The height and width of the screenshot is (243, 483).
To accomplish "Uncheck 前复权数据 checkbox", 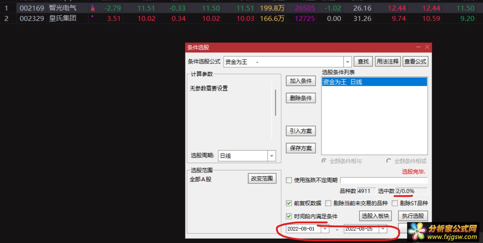I will (x=289, y=203).
